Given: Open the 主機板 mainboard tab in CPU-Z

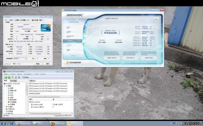Looking at the screenshot, I should [17, 20].
